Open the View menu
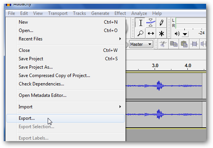 pos(38,13)
